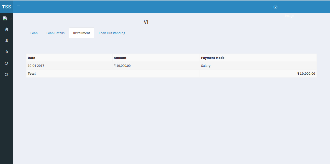Click the Date column header
Screen dimensions: 330x164
point(31,58)
